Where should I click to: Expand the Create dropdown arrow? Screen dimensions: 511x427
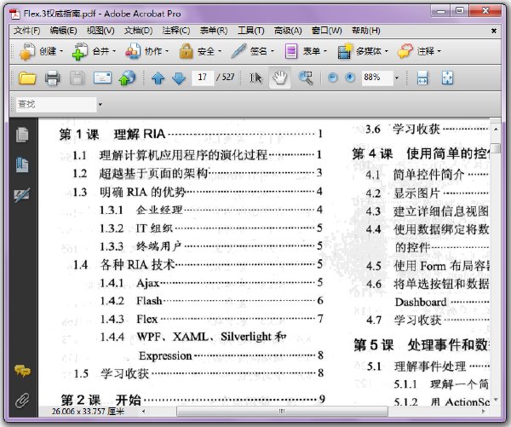pyautogui.click(x=61, y=51)
